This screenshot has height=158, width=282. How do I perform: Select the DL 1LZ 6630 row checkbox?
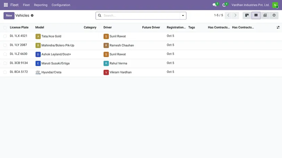click(5, 54)
